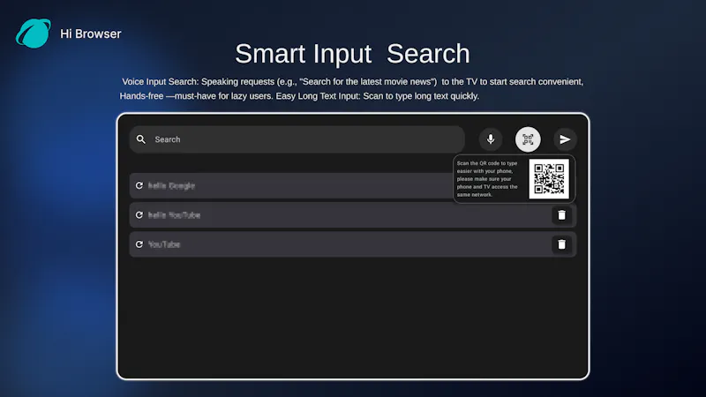Click the Hi Browser logo icon
706x397 pixels.
34,34
